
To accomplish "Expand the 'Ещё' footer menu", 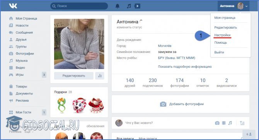I will [x=28, y=132].
